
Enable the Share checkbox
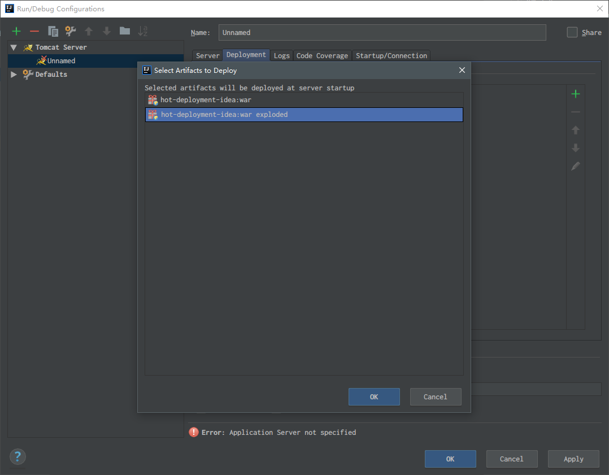point(572,32)
